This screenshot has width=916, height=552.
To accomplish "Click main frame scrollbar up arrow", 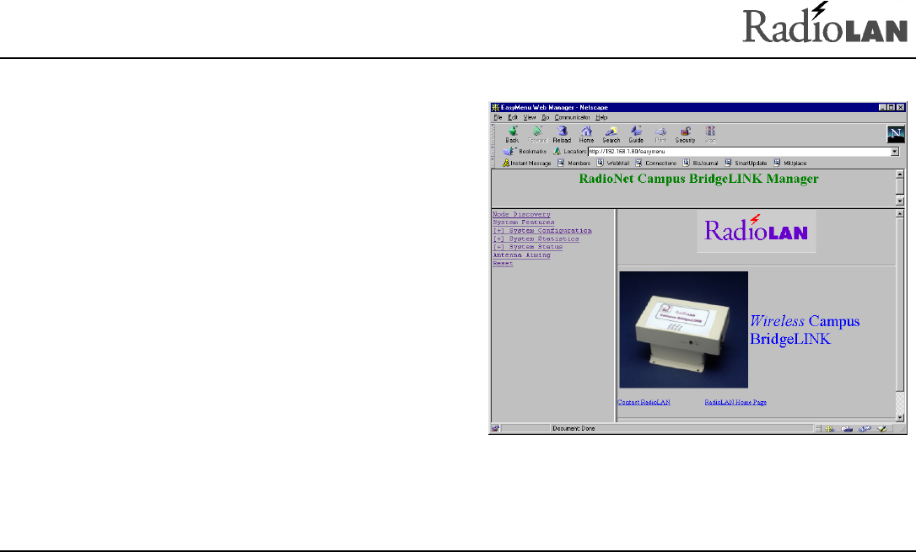I will point(900,213).
